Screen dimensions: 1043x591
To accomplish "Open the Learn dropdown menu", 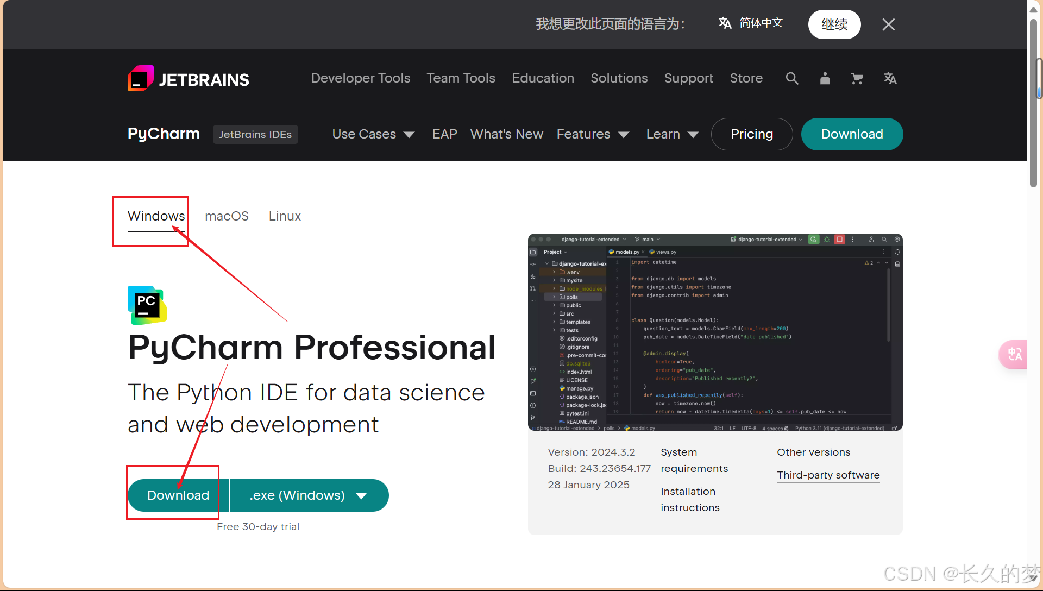I will coord(672,134).
